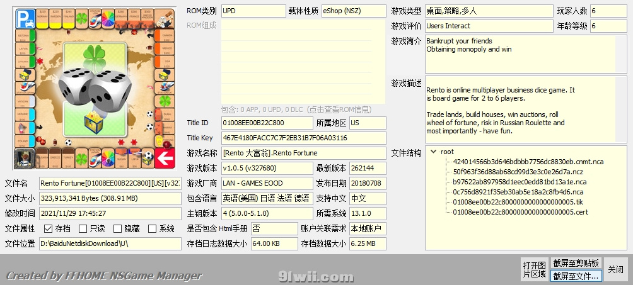This screenshot has height=285, width=633.
Task: Click 截屏至剪贴板 screenshot to clipboard button
Action: pos(576,263)
